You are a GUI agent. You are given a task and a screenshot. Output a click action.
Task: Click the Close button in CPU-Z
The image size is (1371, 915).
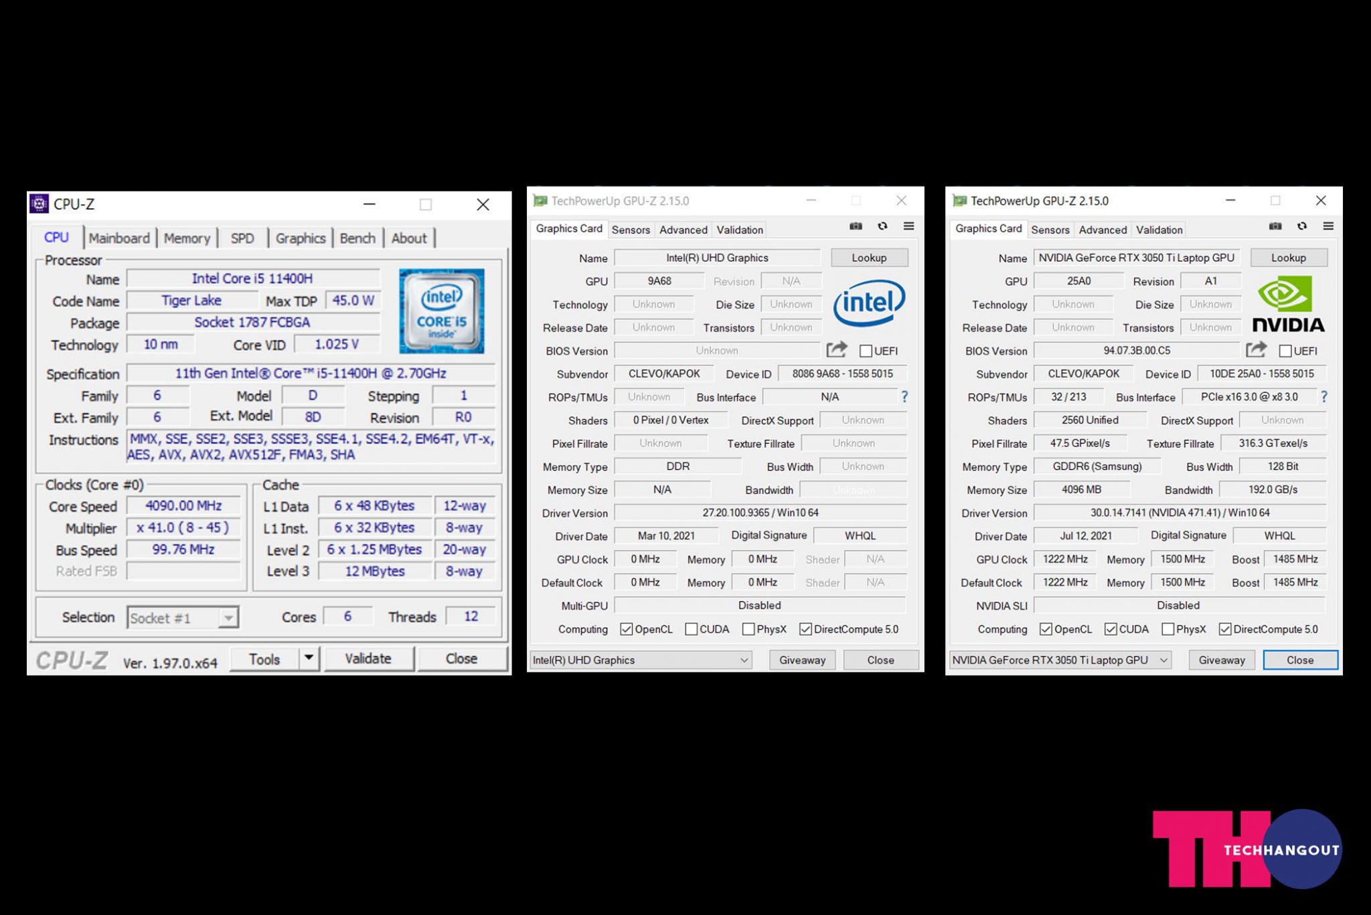point(461,659)
